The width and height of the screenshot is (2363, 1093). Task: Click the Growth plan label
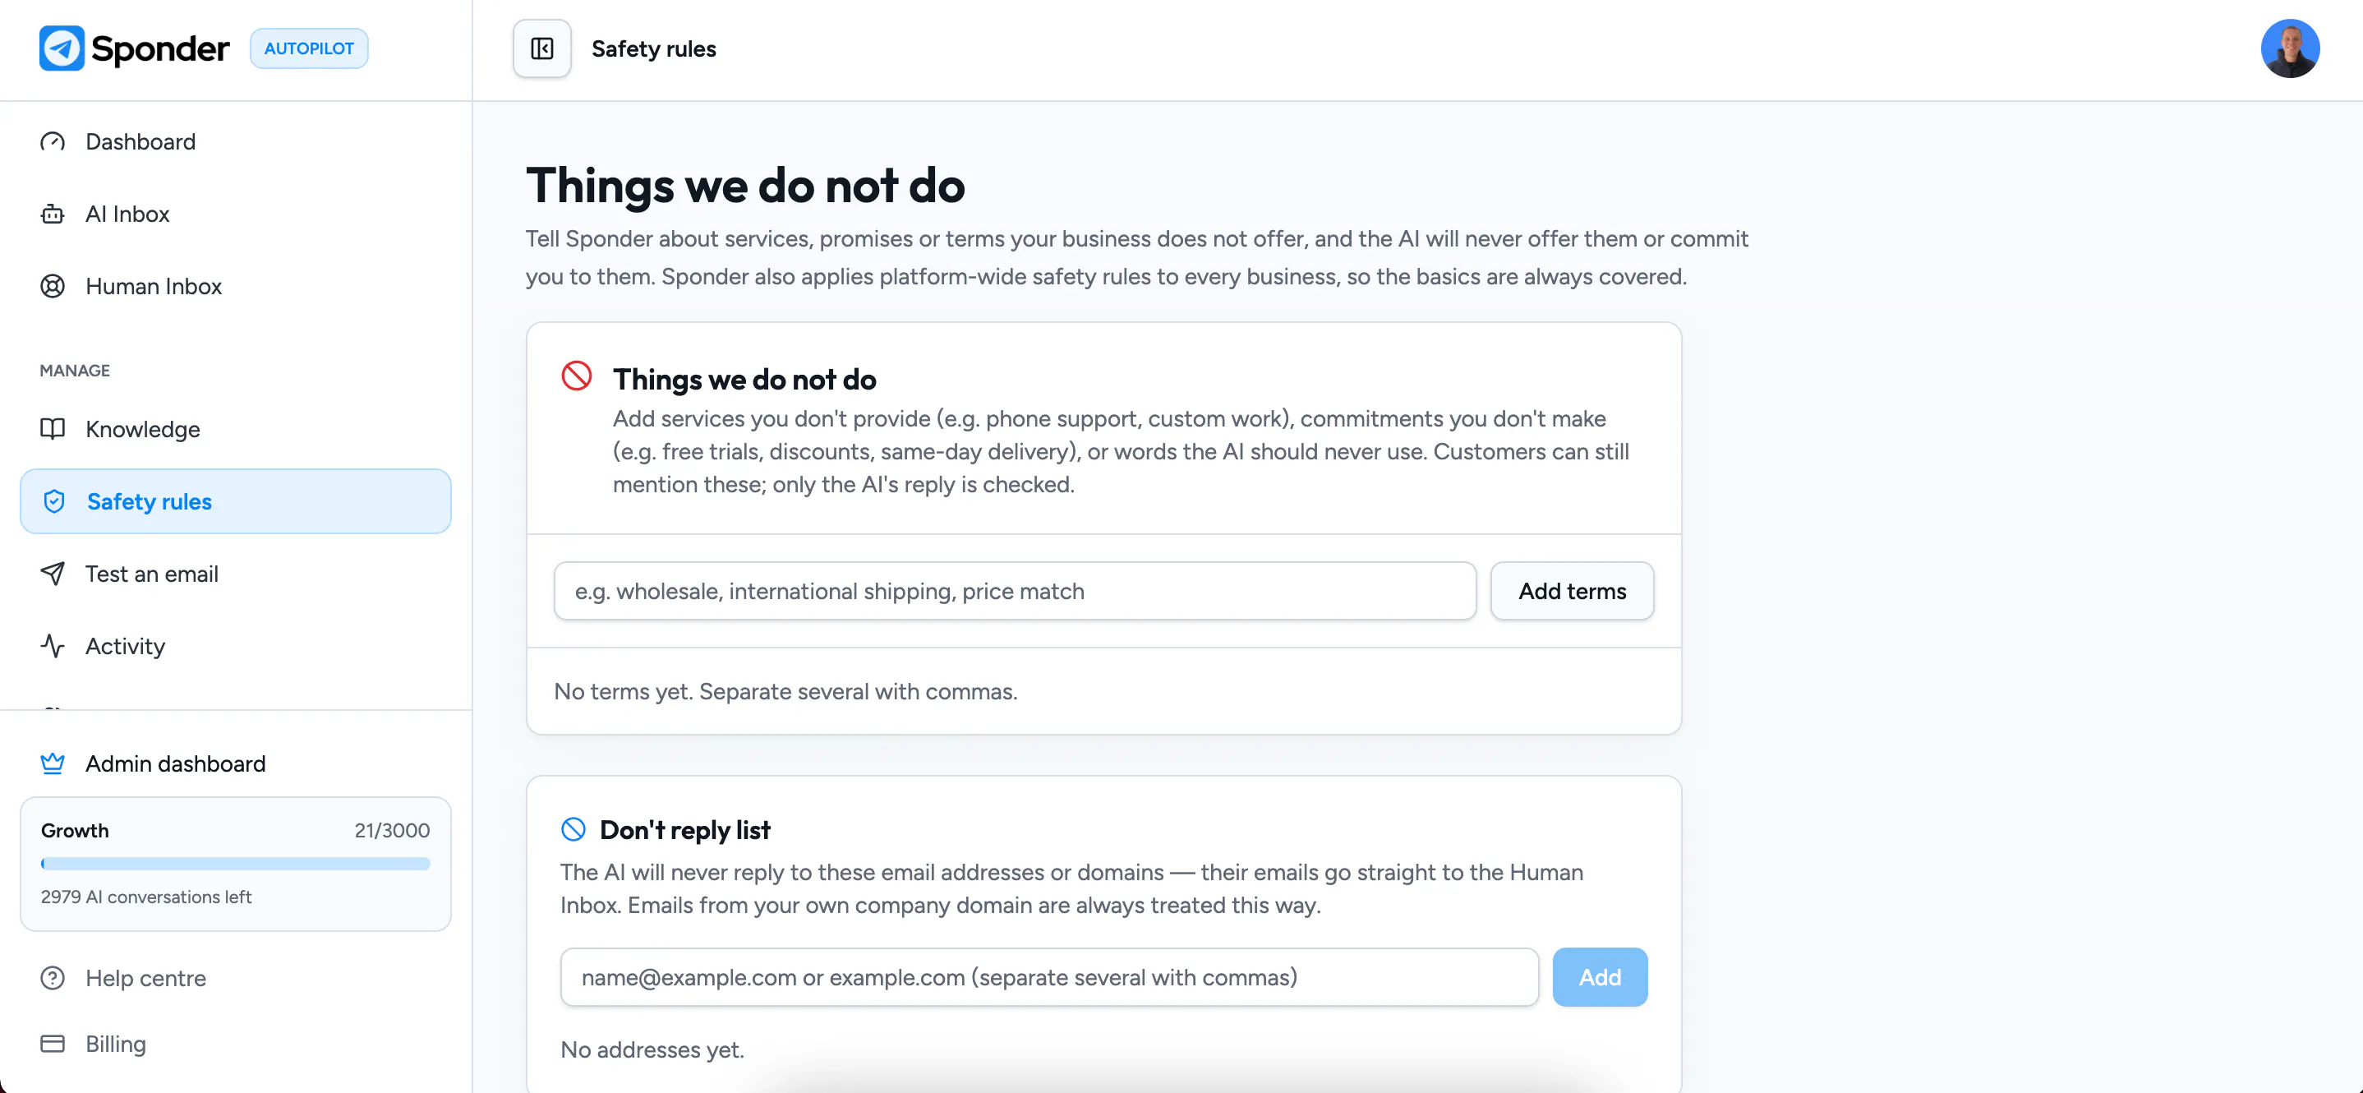point(76,831)
